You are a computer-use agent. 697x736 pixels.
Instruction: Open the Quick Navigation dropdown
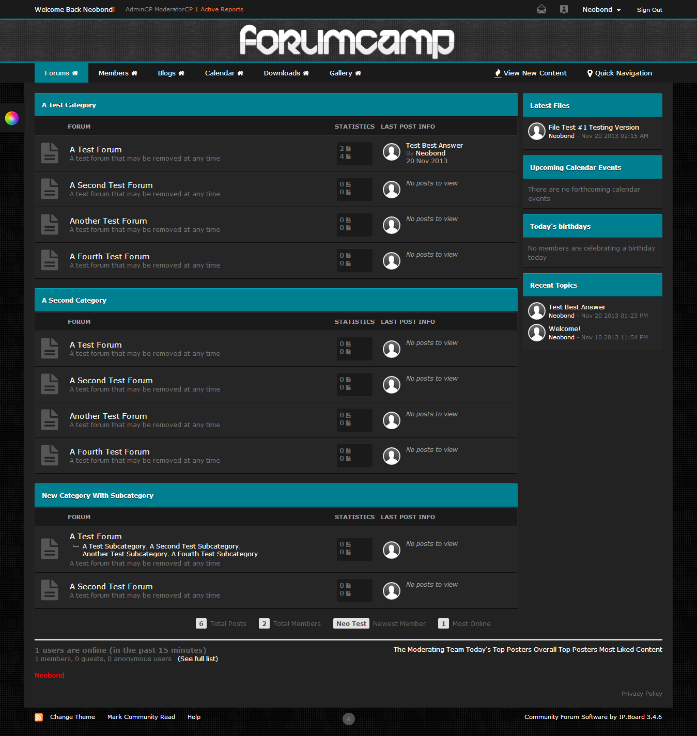[x=619, y=73]
